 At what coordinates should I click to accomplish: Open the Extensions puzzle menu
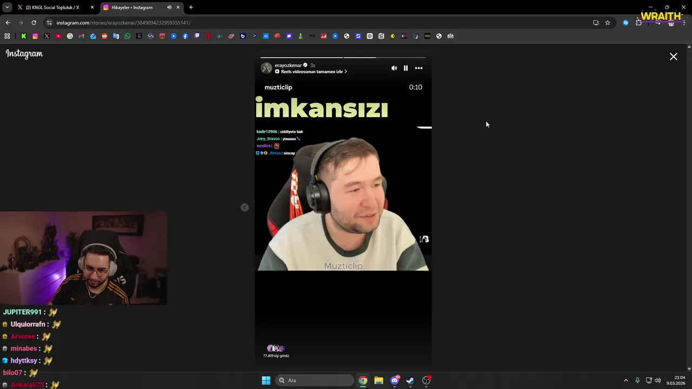[x=638, y=23]
